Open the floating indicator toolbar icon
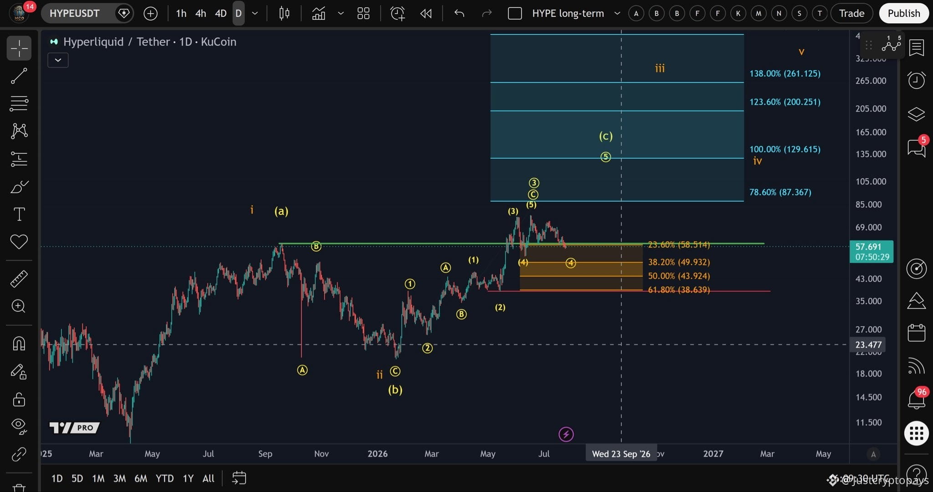 pyautogui.click(x=891, y=45)
